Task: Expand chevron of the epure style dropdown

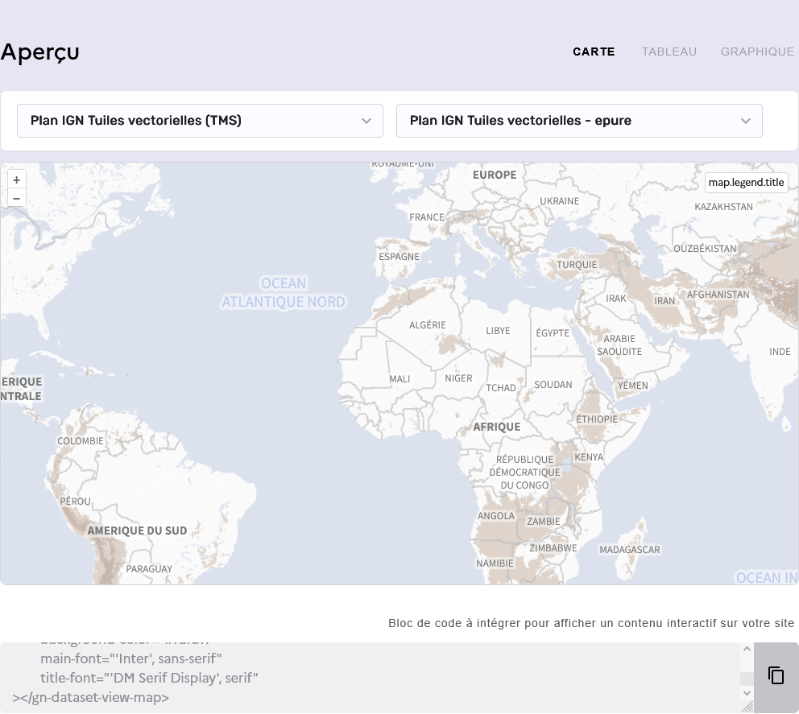Action: point(745,121)
